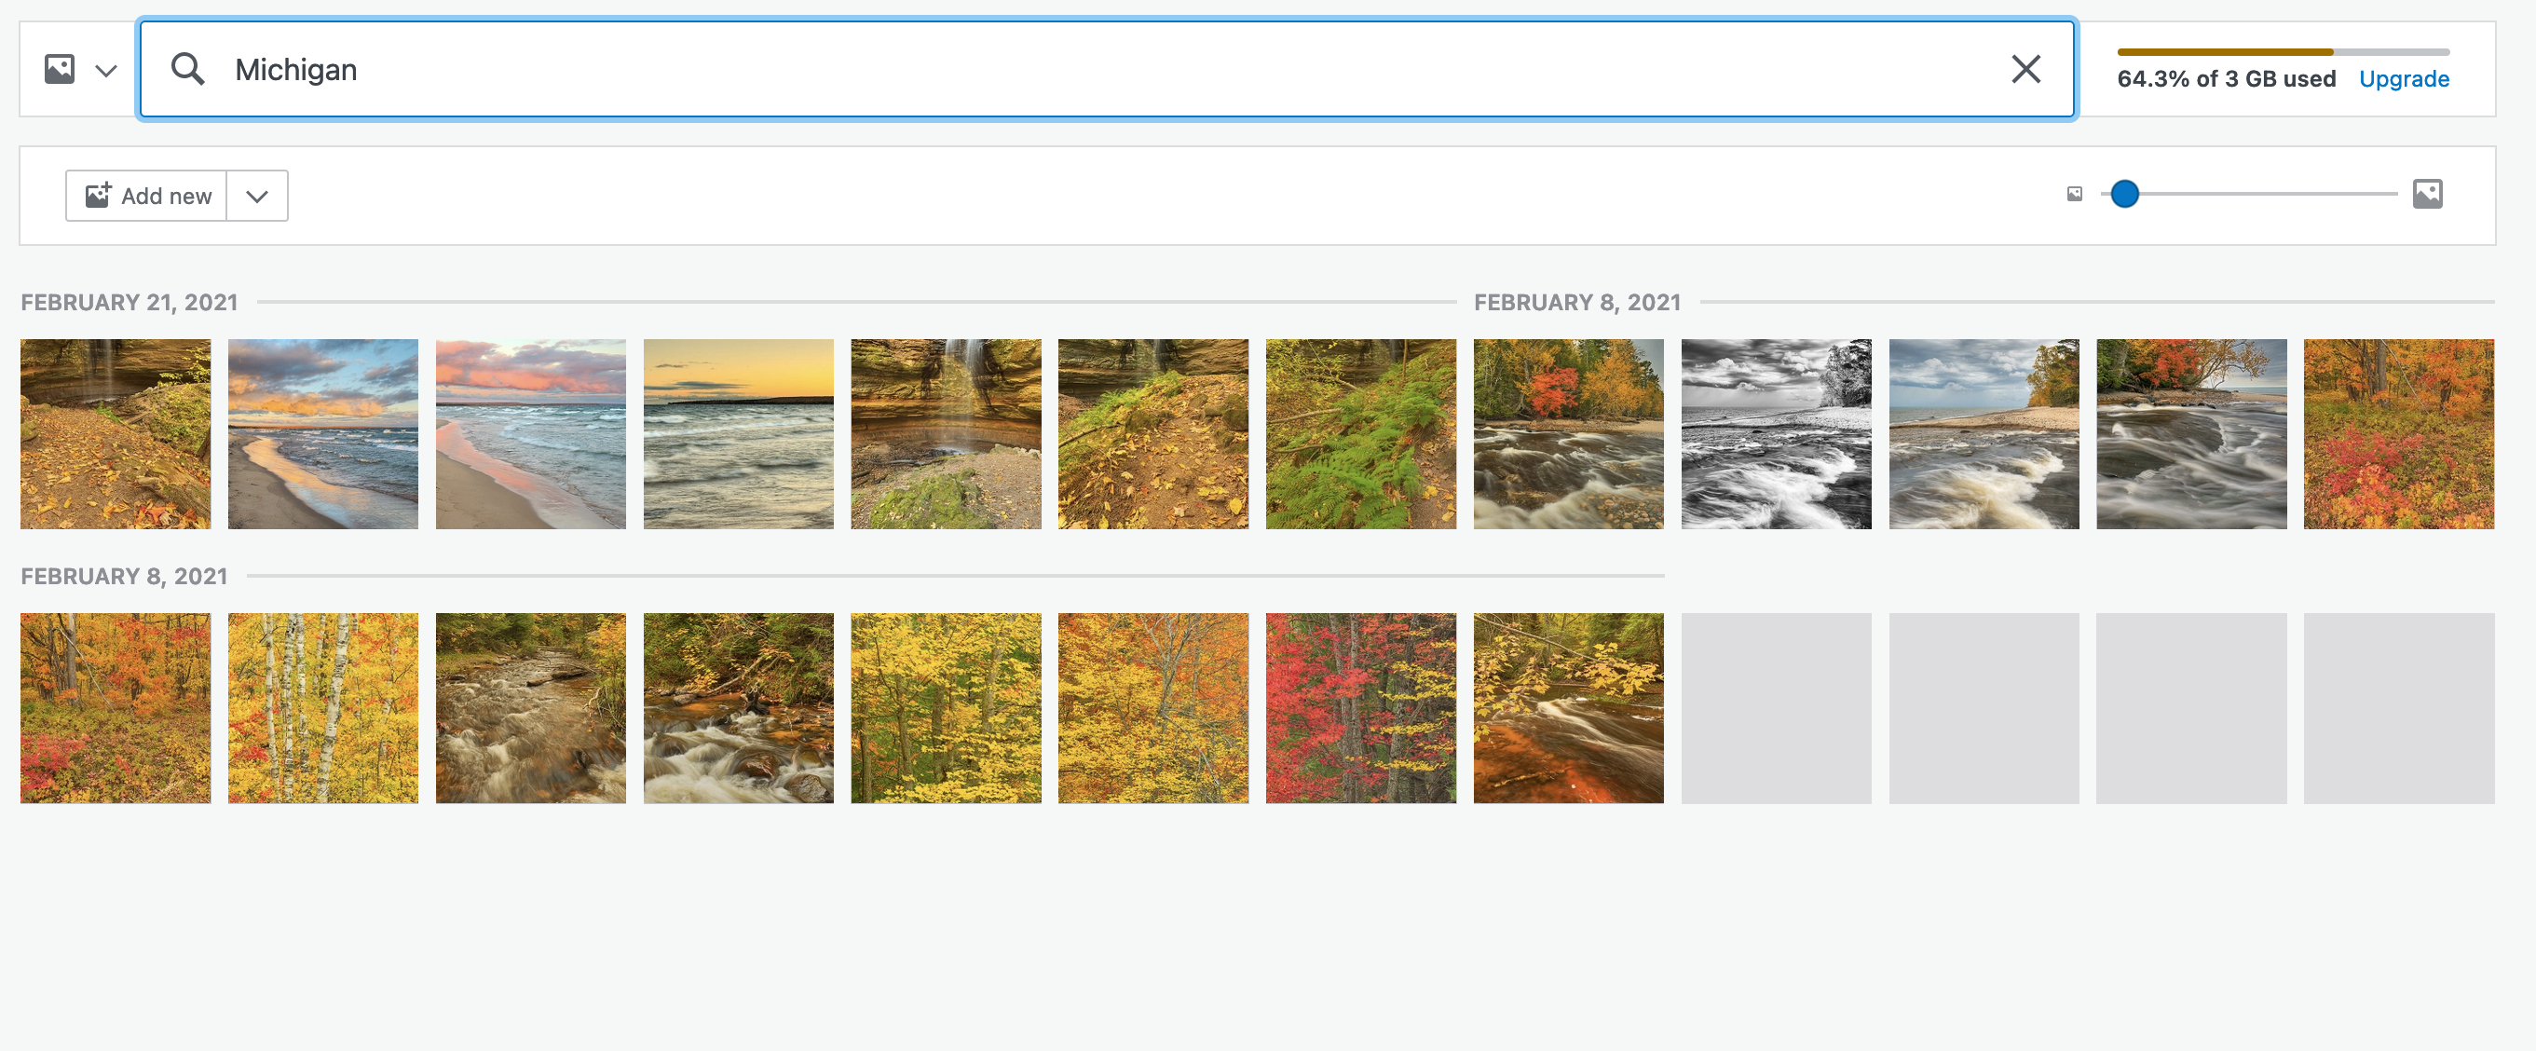The height and width of the screenshot is (1051, 2536).
Task: Select the red maple forest thumbnail
Action: point(1360,707)
